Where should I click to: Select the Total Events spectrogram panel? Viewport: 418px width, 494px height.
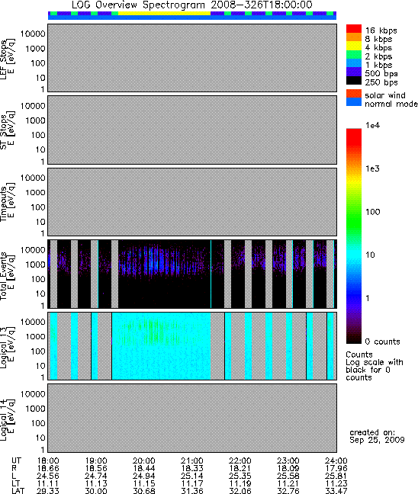(x=192, y=274)
